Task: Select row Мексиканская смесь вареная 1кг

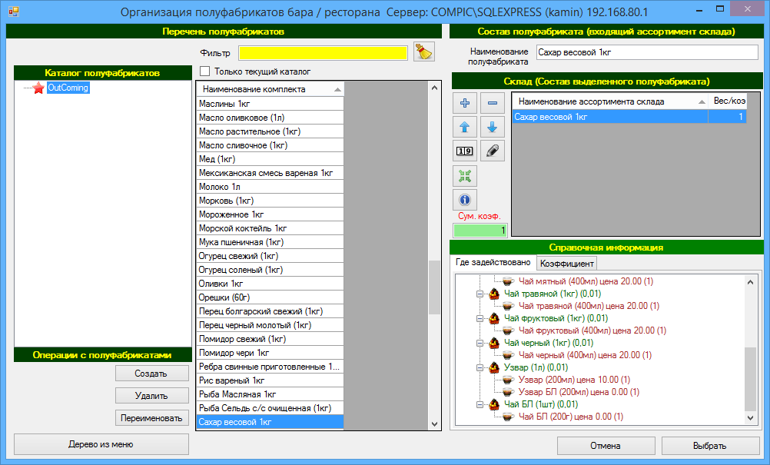Action: (270, 173)
